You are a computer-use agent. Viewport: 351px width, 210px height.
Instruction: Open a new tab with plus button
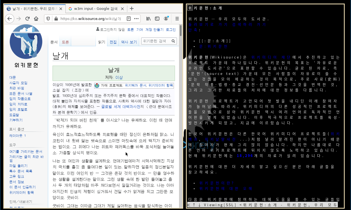[132, 8]
